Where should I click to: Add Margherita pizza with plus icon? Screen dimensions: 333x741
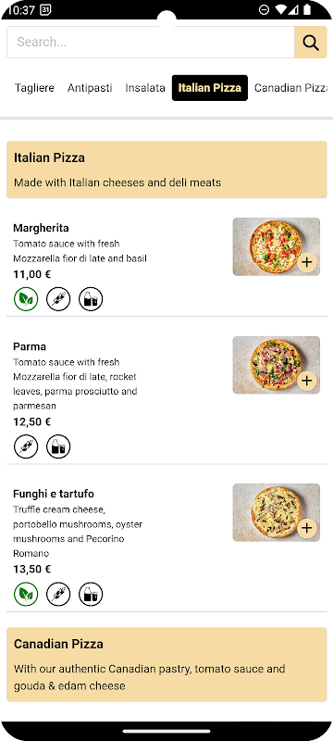click(307, 262)
